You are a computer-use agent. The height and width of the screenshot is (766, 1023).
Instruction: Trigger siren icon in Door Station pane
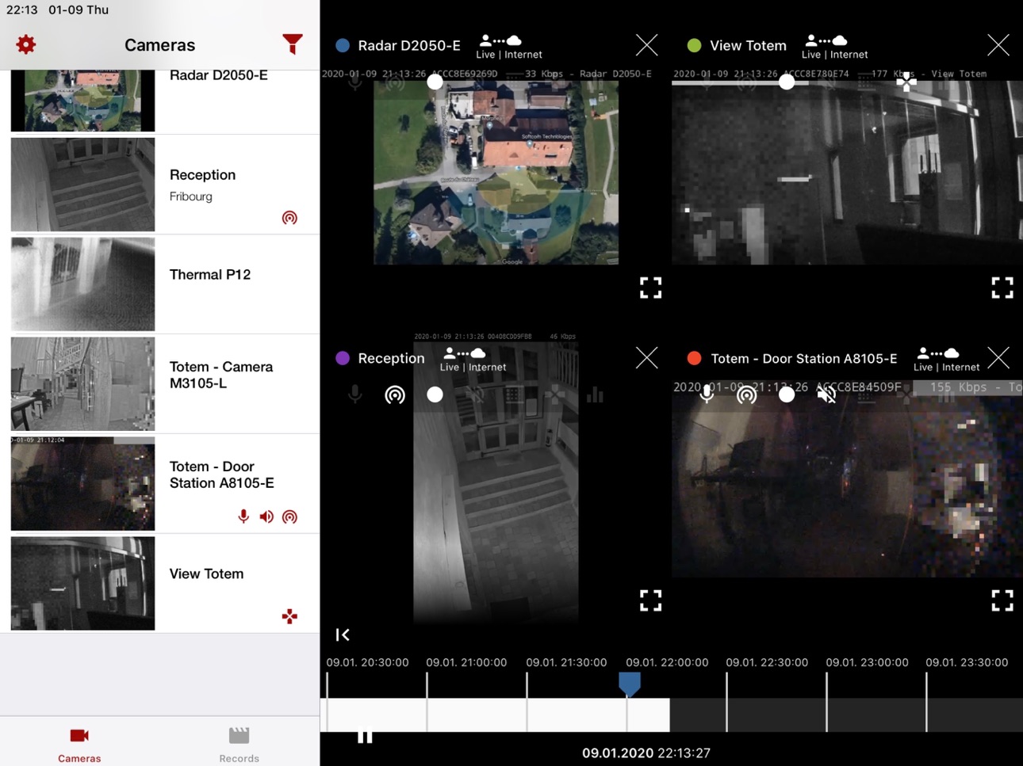746,394
